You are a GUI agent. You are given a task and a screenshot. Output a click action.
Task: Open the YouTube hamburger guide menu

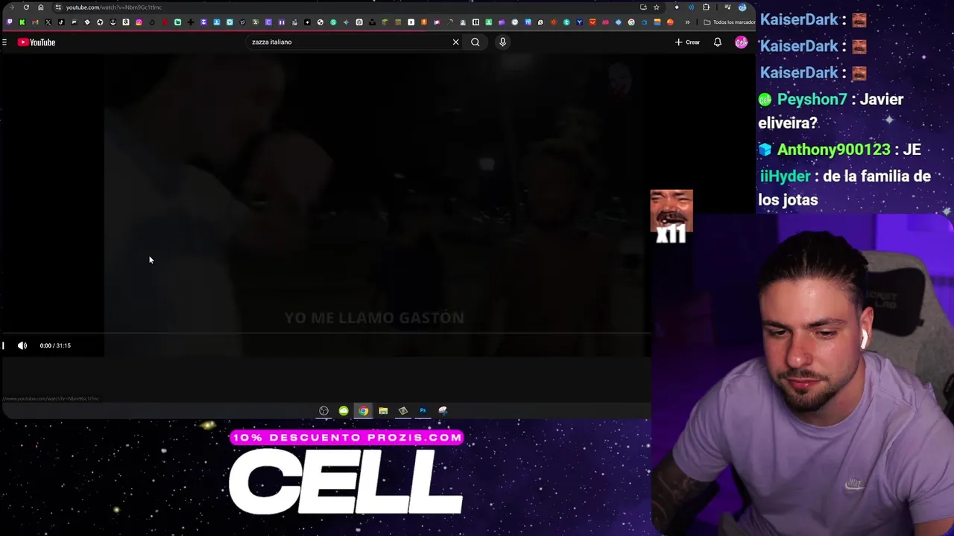coord(4,42)
